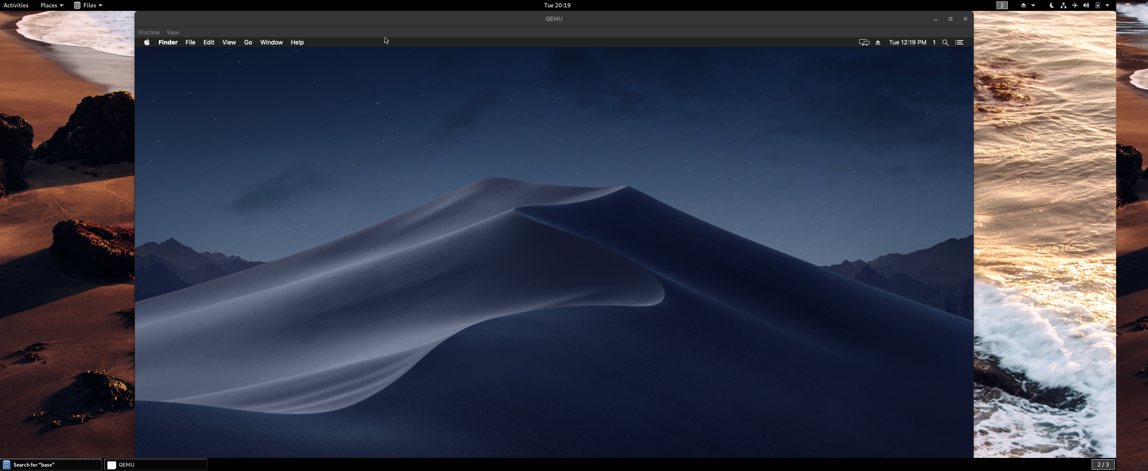Screen dimensions: 1148x471
Task: Expand the GNOME system menu arrow
Action: pyautogui.click(x=1107, y=5)
